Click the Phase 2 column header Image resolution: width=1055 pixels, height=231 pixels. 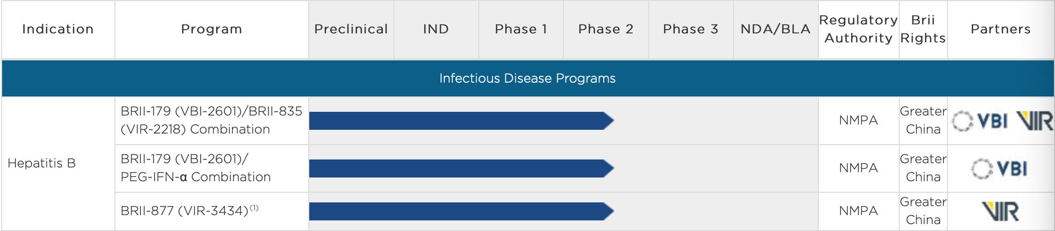pyautogui.click(x=605, y=29)
